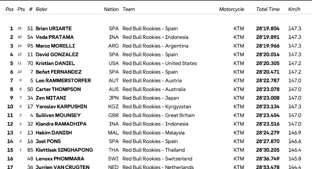Select Kiattisak SINGHAPONG's row
Image resolution: width=312 pixels, height=169 pixels.
click(x=64, y=150)
